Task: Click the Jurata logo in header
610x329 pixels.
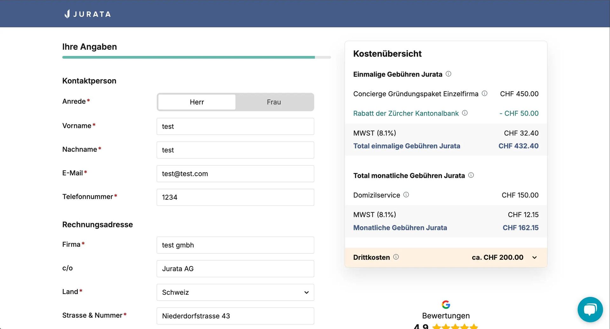Action: pyautogui.click(x=87, y=14)
